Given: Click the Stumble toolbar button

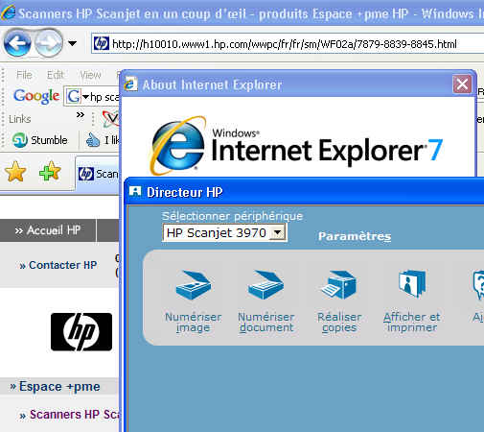Looking at the screenshot, I should point(40,140).
